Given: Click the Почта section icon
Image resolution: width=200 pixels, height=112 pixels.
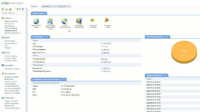Looking at the screenshot, I should point(3,53).
